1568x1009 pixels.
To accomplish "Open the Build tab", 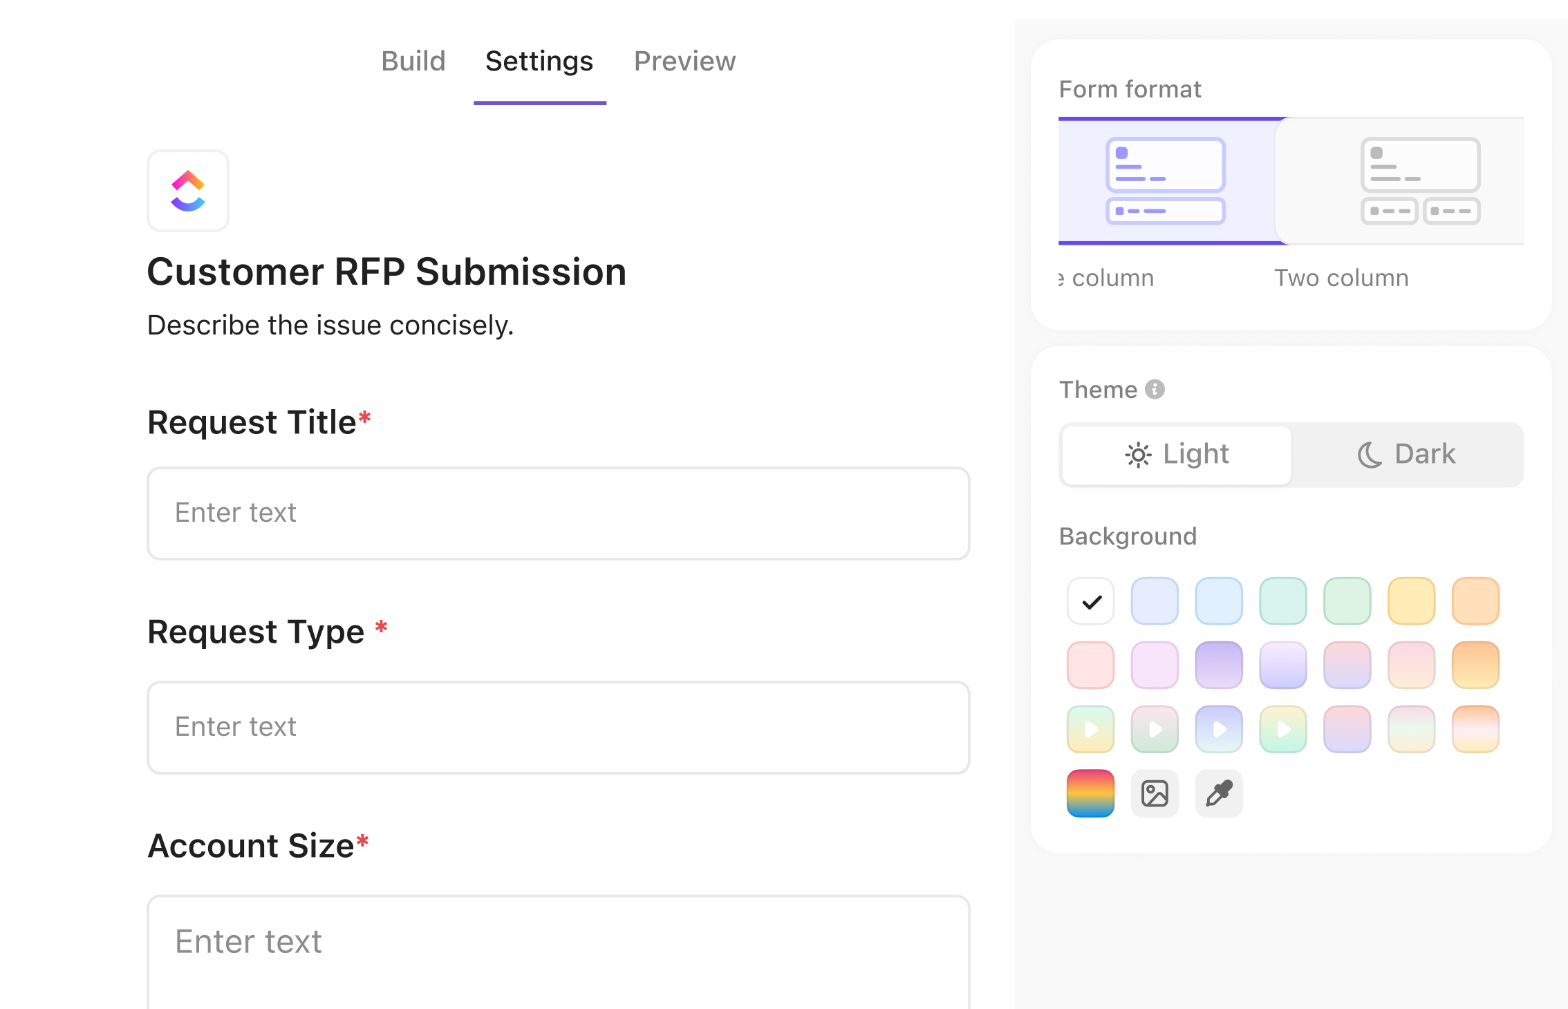I will coord(413,62).
